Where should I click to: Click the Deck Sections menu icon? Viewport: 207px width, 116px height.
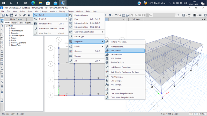pyautogui.click(x=107, y=55)
